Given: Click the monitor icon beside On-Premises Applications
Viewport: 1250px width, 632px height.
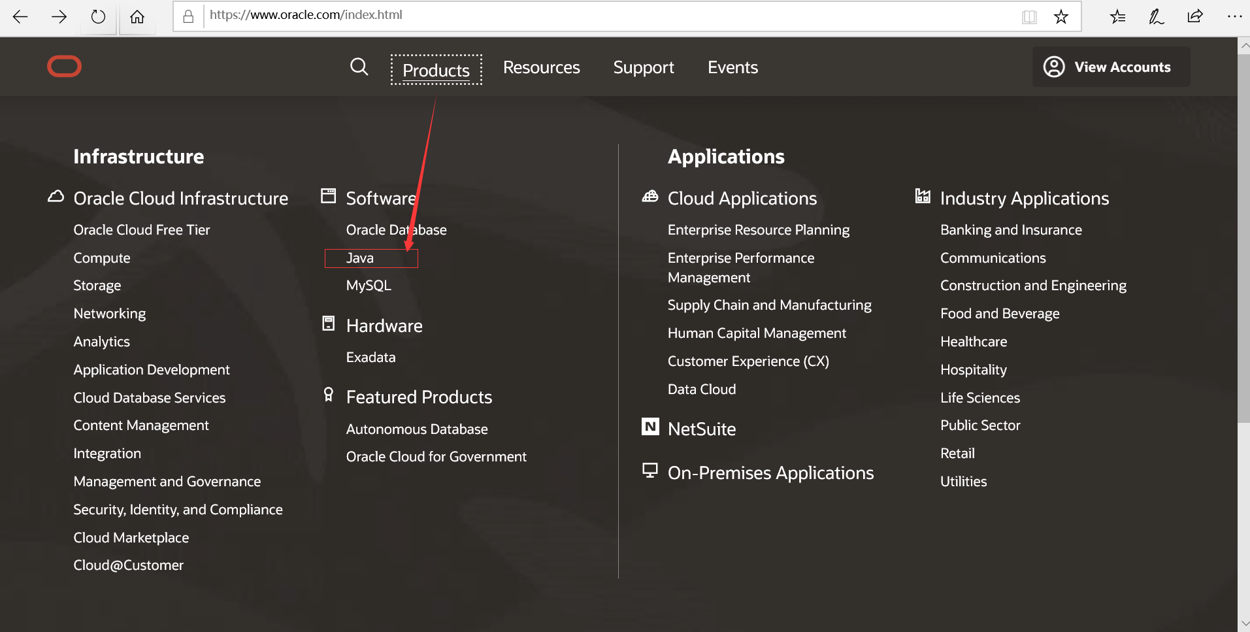Looking at the screenshot, I should pos(650,471).
